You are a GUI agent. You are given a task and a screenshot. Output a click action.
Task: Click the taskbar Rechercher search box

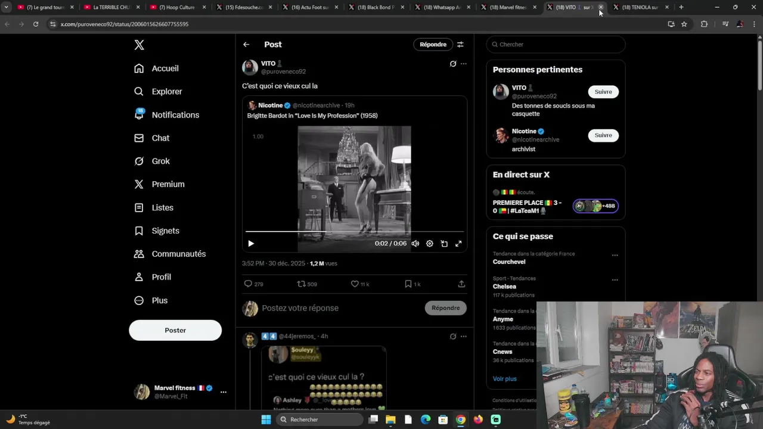(321, 419)
